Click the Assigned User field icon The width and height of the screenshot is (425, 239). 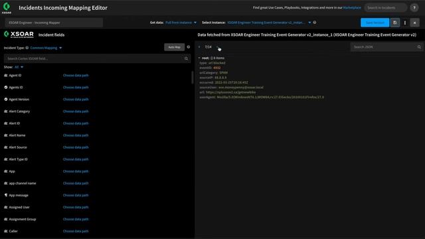[x=6, y=207]
